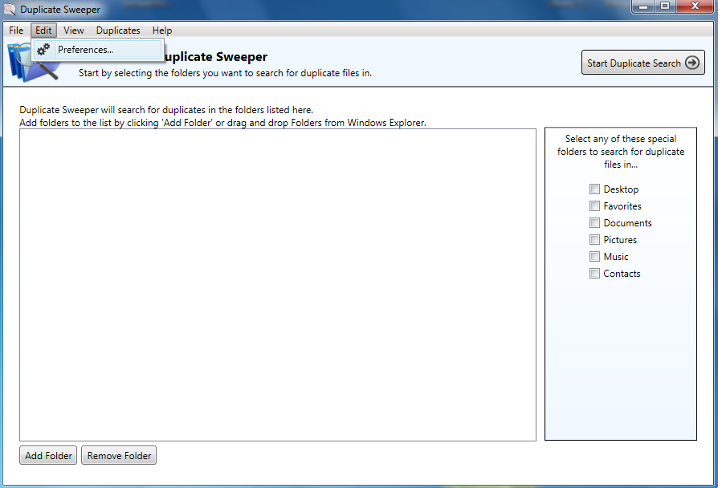Click inside the empty folders list
This screenshot has width=718, height=488.
[278, 285]
